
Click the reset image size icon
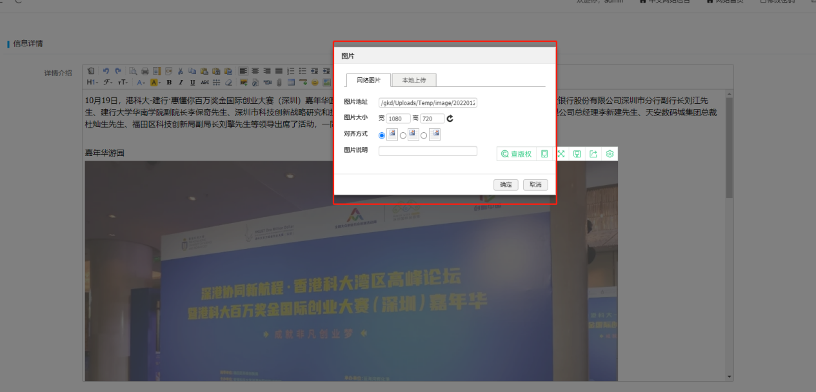450,119
